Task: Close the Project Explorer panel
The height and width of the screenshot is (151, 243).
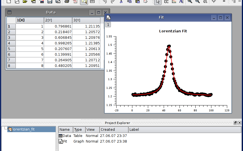Action: (240, 123)
